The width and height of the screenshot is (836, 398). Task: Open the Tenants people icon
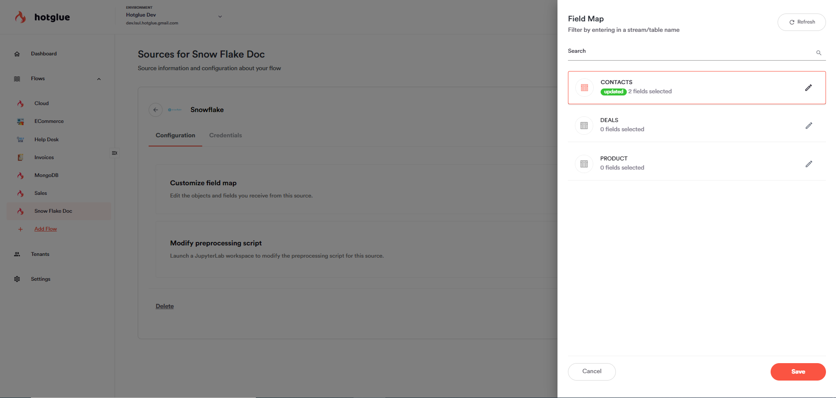click(17, 254)
